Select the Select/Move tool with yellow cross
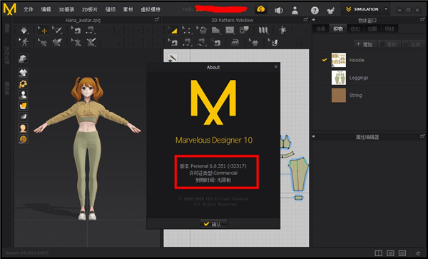The image size is (428, 259). 43,30
